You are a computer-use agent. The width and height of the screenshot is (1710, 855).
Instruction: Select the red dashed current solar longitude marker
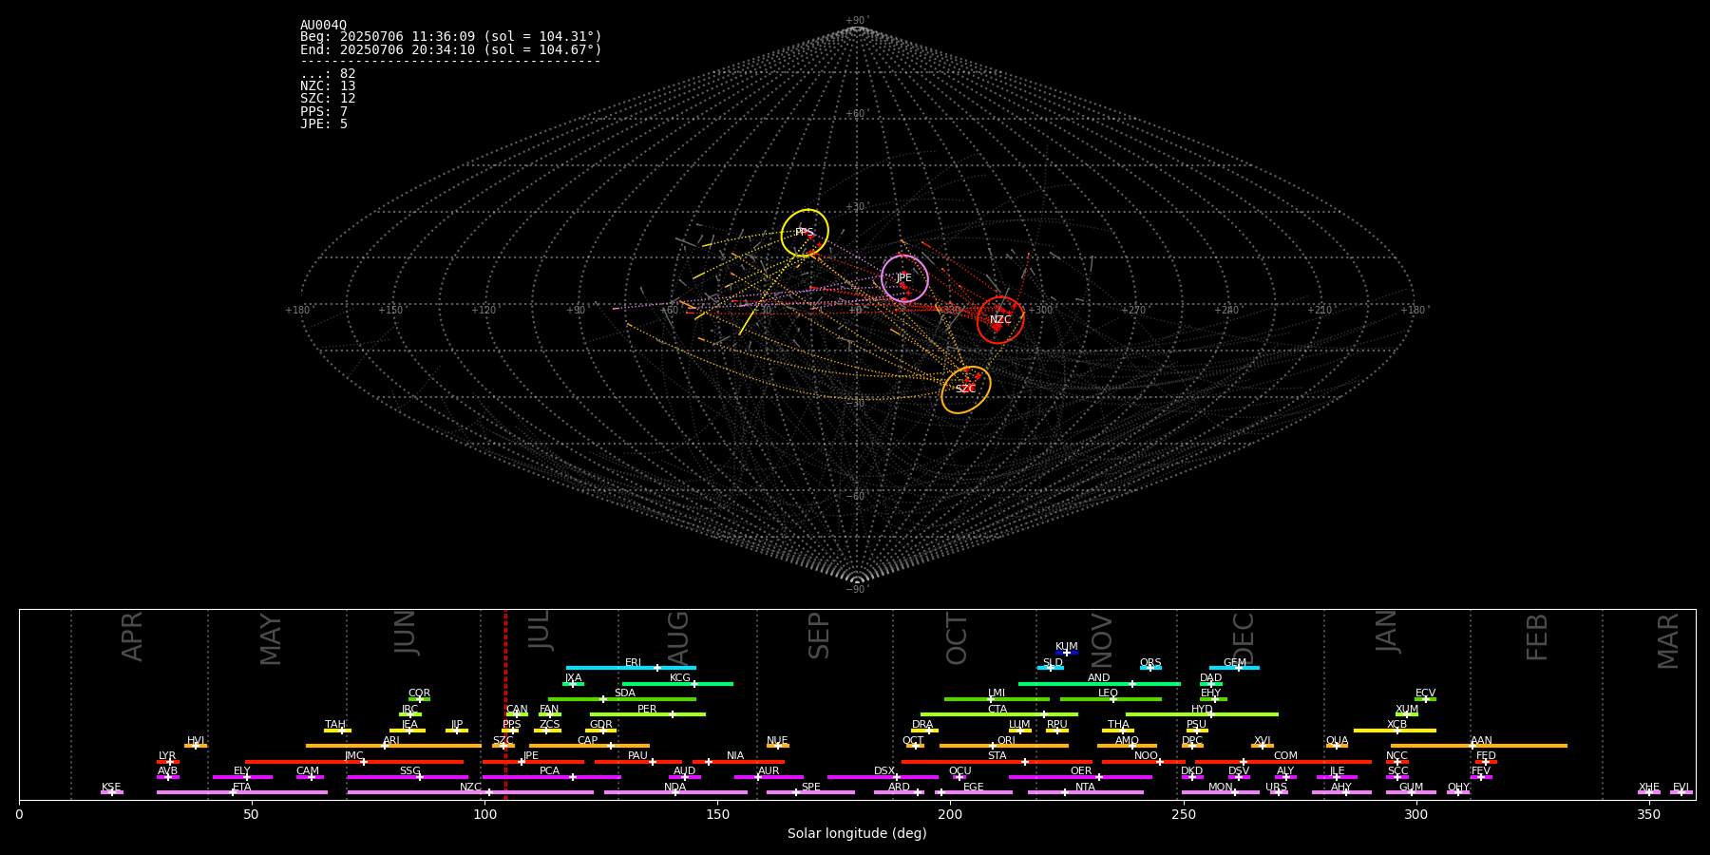505,704
